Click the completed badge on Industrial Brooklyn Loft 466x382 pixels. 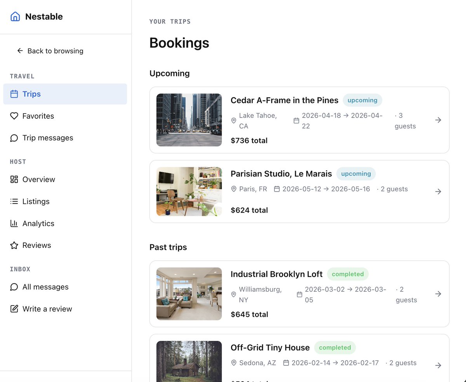point(348,274)
